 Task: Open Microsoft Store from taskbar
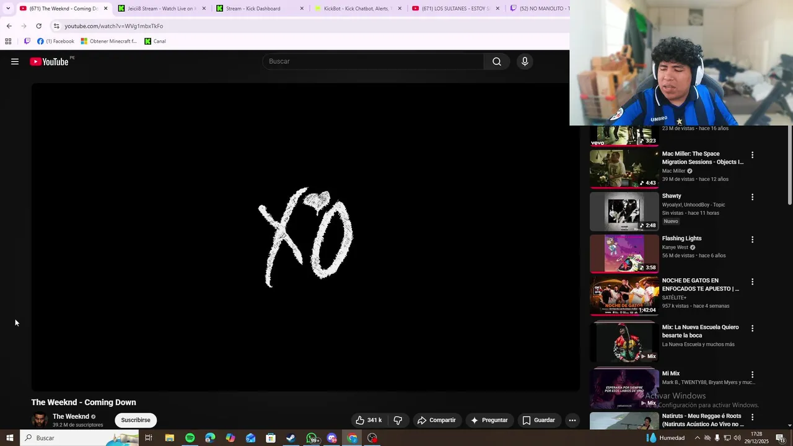pos(271,438)
